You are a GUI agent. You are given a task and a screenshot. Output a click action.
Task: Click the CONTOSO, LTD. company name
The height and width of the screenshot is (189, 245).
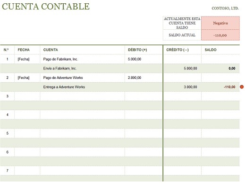pyautogui.click(x=225, y=8)
